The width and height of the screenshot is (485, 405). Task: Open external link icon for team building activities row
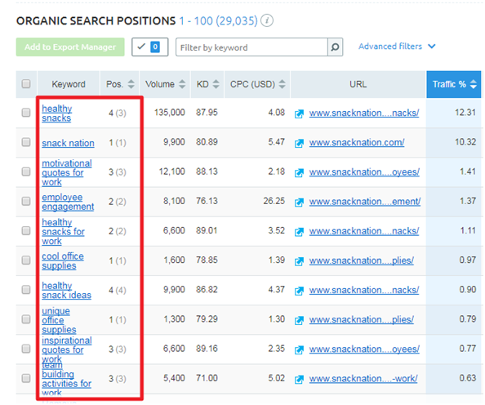(x=299, y=380)
